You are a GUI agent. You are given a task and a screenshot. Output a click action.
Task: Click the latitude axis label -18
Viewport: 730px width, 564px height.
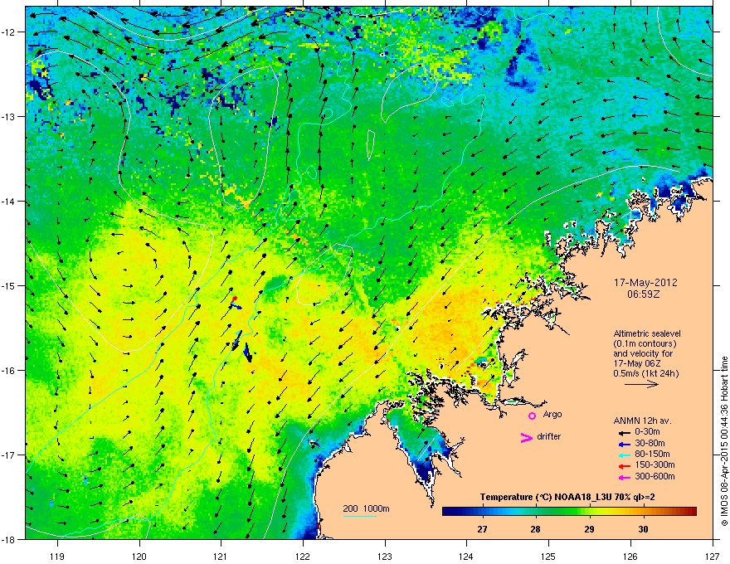pos(8,539)
